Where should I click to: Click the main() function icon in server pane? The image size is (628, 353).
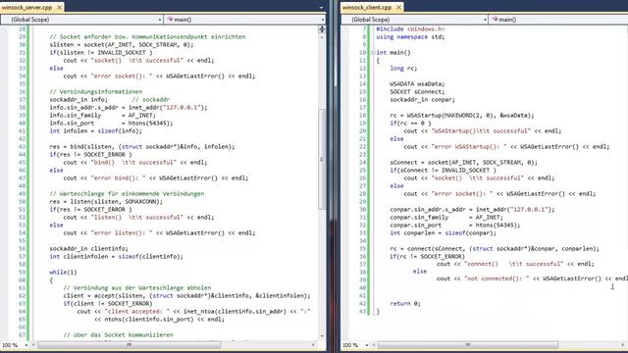[x=170, y=20]
